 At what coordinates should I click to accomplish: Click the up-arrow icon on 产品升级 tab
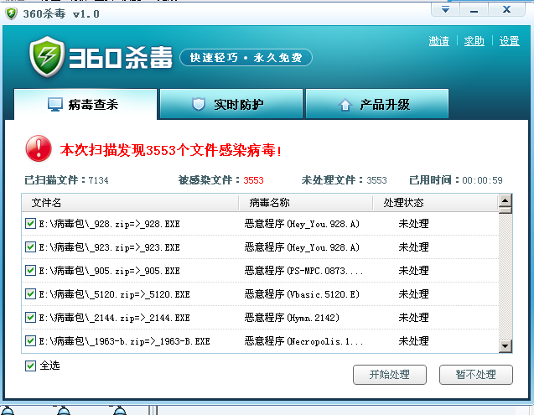345,105
